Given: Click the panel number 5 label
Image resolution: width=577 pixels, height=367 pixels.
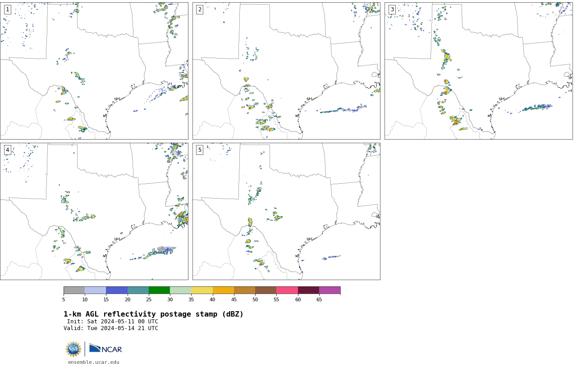Looking at the screenshot, I should [200, 150].
